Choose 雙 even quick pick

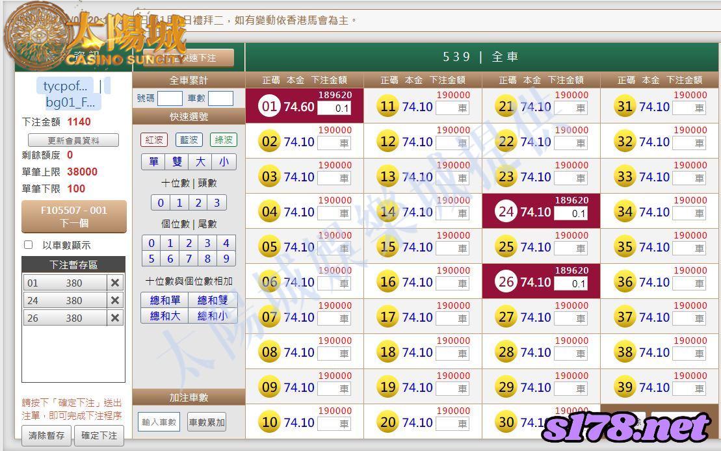click(177, 162)
